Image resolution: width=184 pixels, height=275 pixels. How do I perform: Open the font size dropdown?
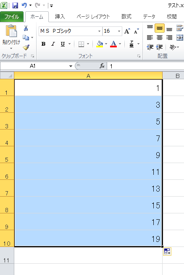pyautogui.click(x=119, y=31)
